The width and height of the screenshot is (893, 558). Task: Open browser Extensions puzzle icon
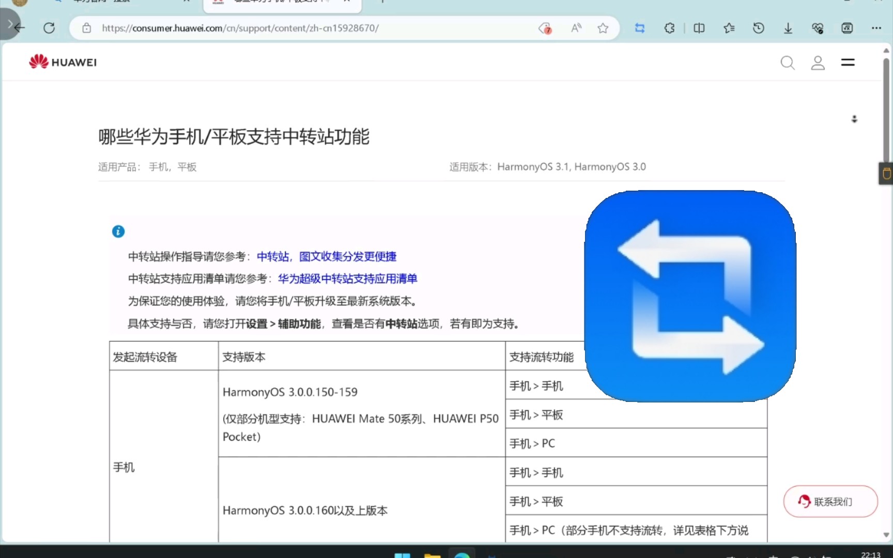[669, 28]
